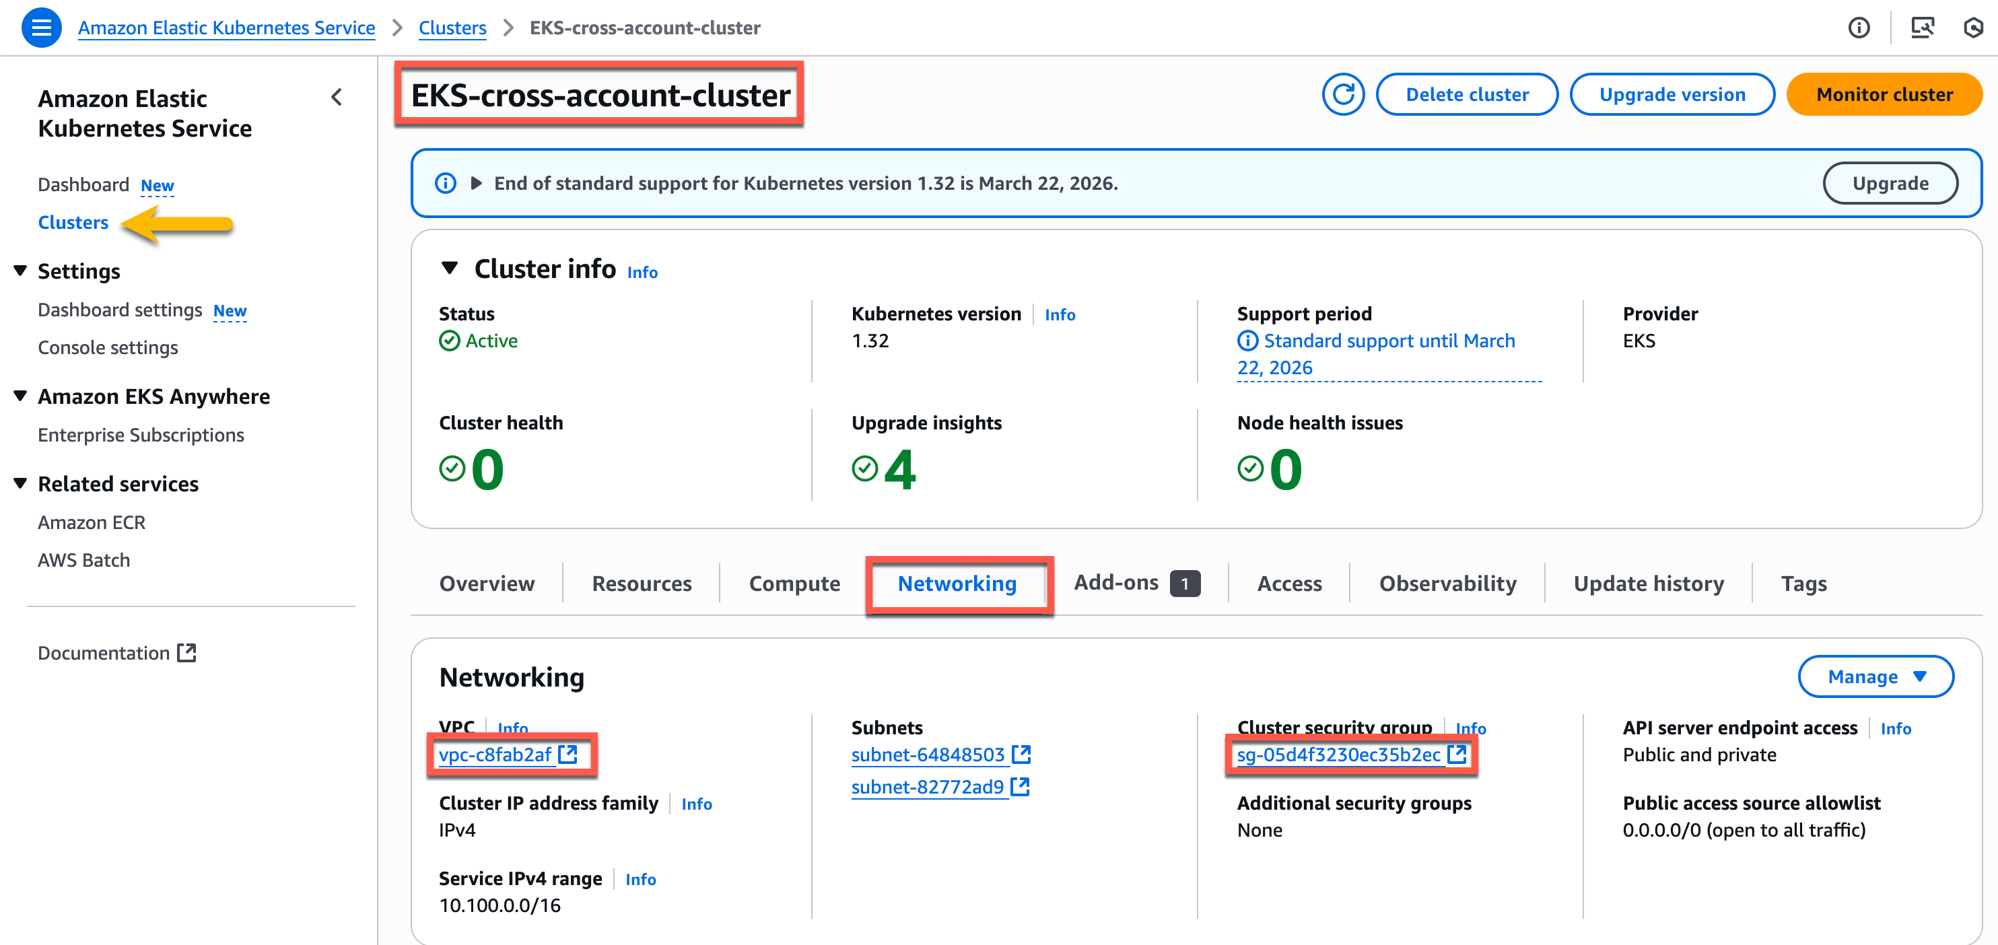Open subnet-82772ad9 via its external link icon

[1021, 786]
